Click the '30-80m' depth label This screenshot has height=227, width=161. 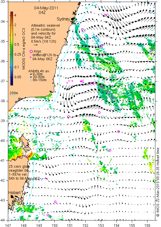tap(39, 77)
